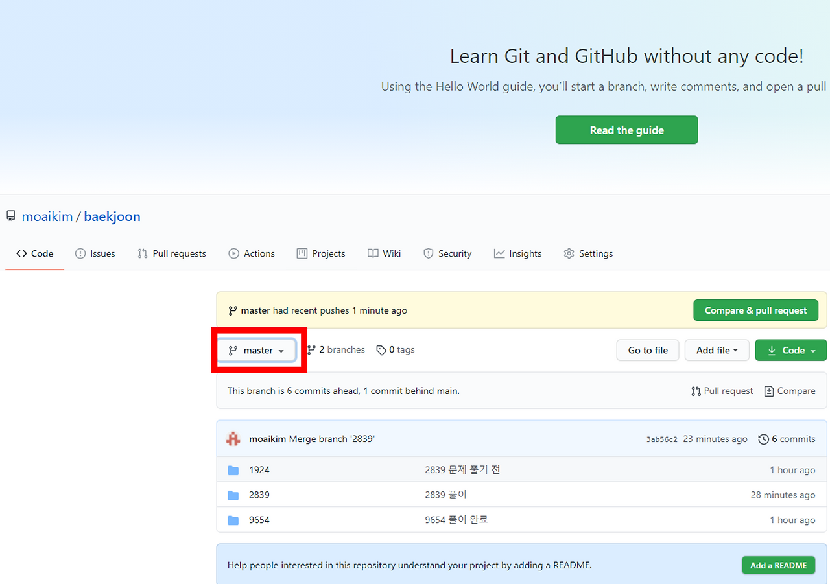The height and width of the screenshot is (584, 830).
Task: Open the moaikim owner link
Action: click(47, 216)
